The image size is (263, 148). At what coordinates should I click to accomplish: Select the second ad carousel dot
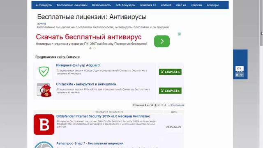tap(95, 49)
